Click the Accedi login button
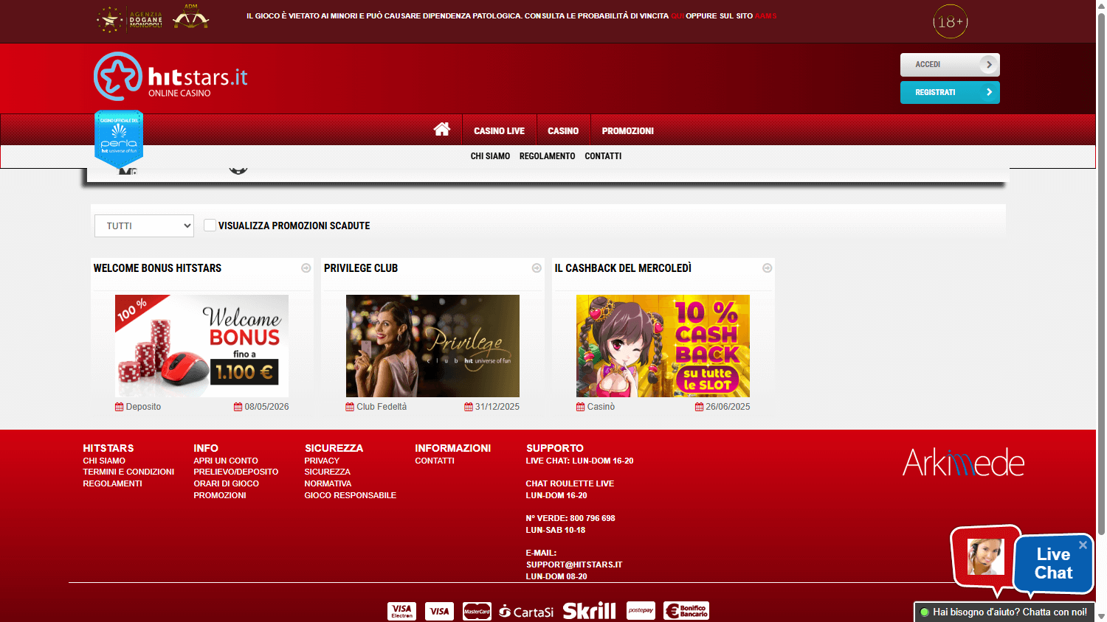 [950, 65]
